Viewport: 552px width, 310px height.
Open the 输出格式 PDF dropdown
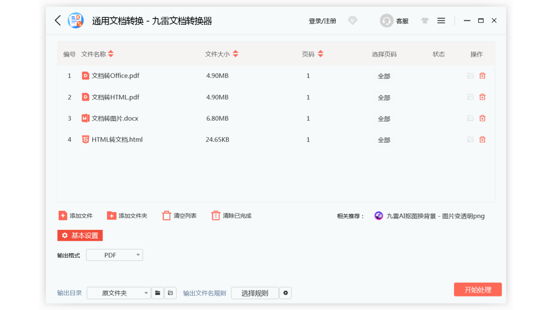[114, 255]
